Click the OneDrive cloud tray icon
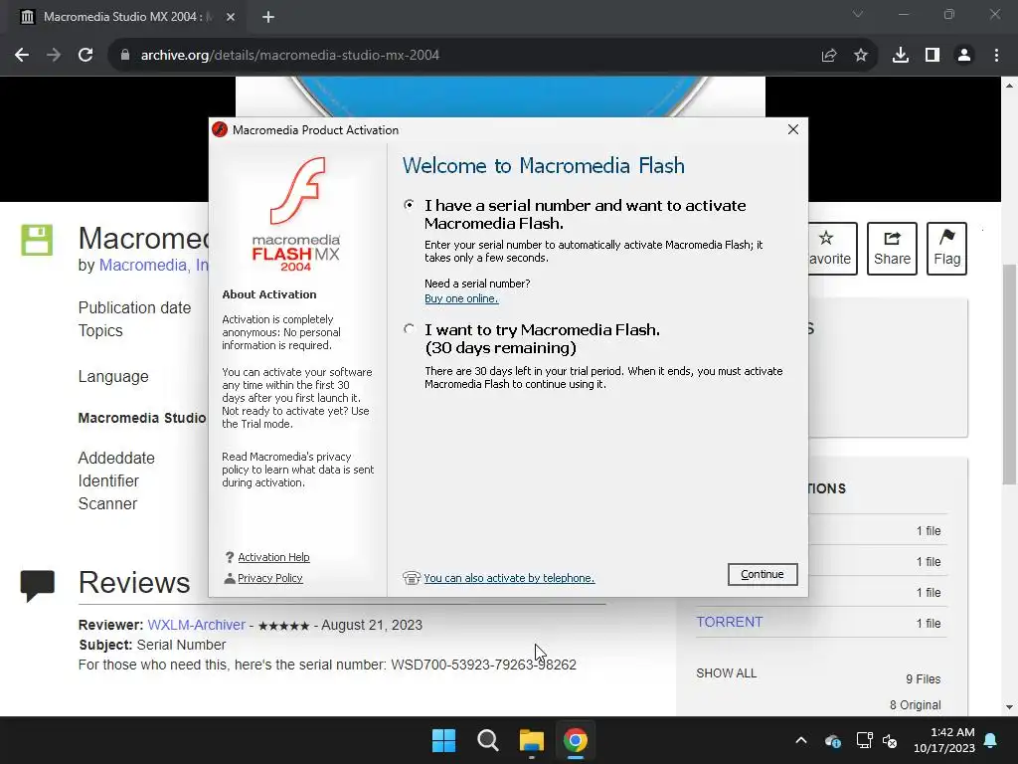The height and width of the screenshot is (764, 1018). tap(832, 740)
